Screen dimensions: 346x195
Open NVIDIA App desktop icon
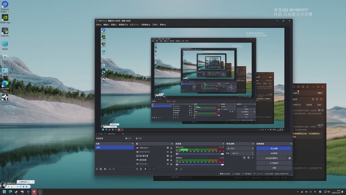5,19
